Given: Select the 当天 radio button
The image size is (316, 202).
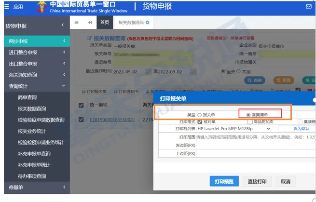Looking at the screenshot, I should (223, 71).
